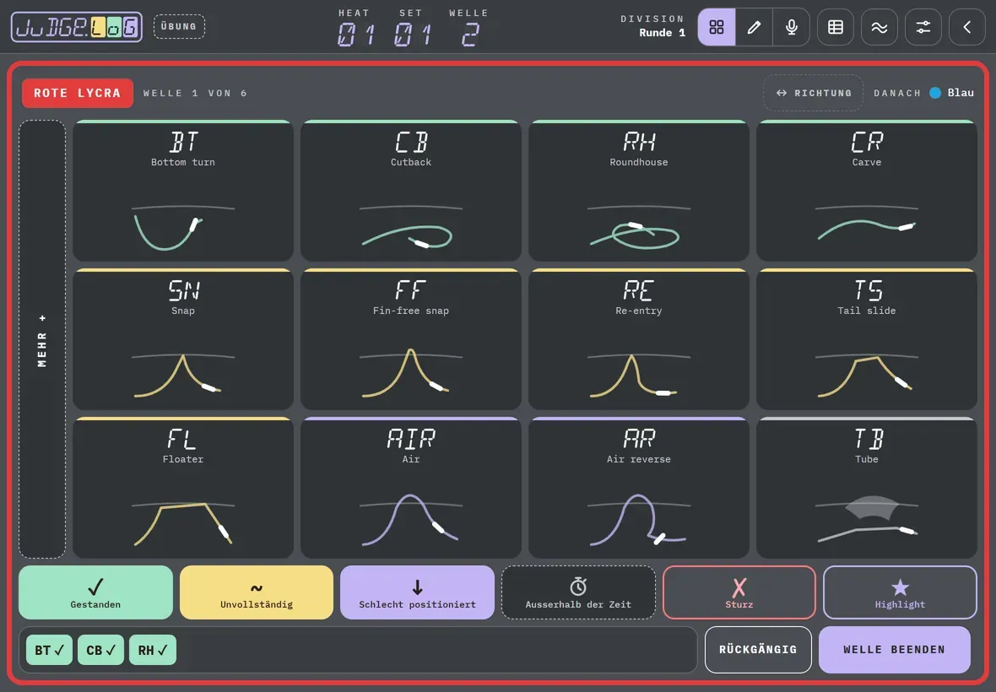
Task: Expand the Mehr + side panel
Action: tap(42, 339)
